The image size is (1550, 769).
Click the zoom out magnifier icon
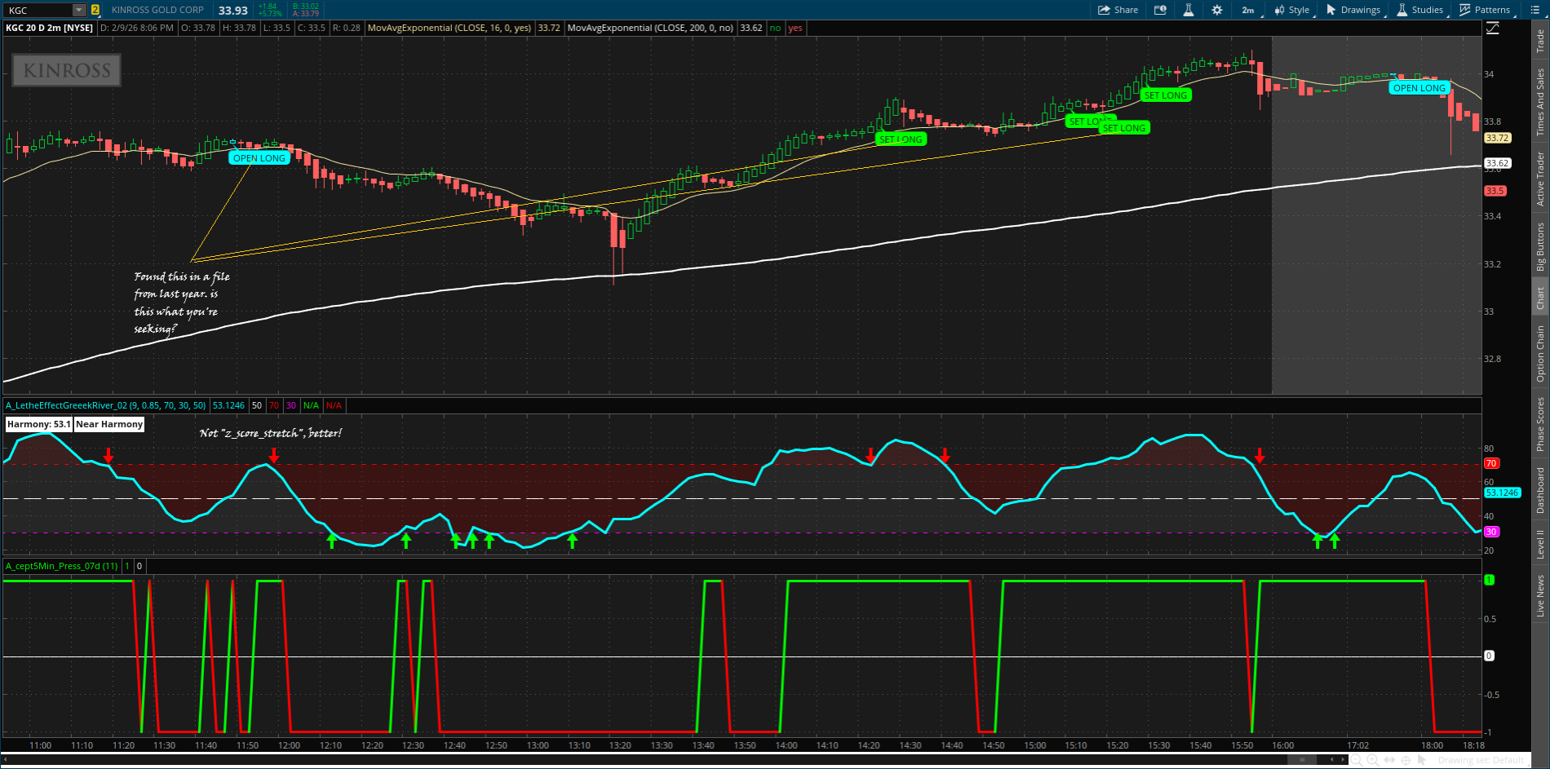tap(1357, 760)
